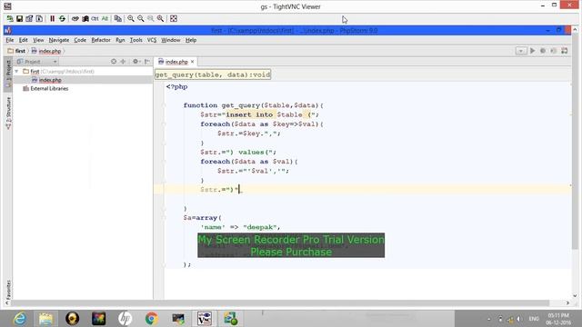This screenshot has height=327, width=582.
Task: Open File Explorer from the taskbar
Action: pyautogui.click(x=46, y=319)
